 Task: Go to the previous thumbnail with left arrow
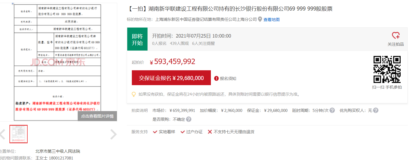2,134
